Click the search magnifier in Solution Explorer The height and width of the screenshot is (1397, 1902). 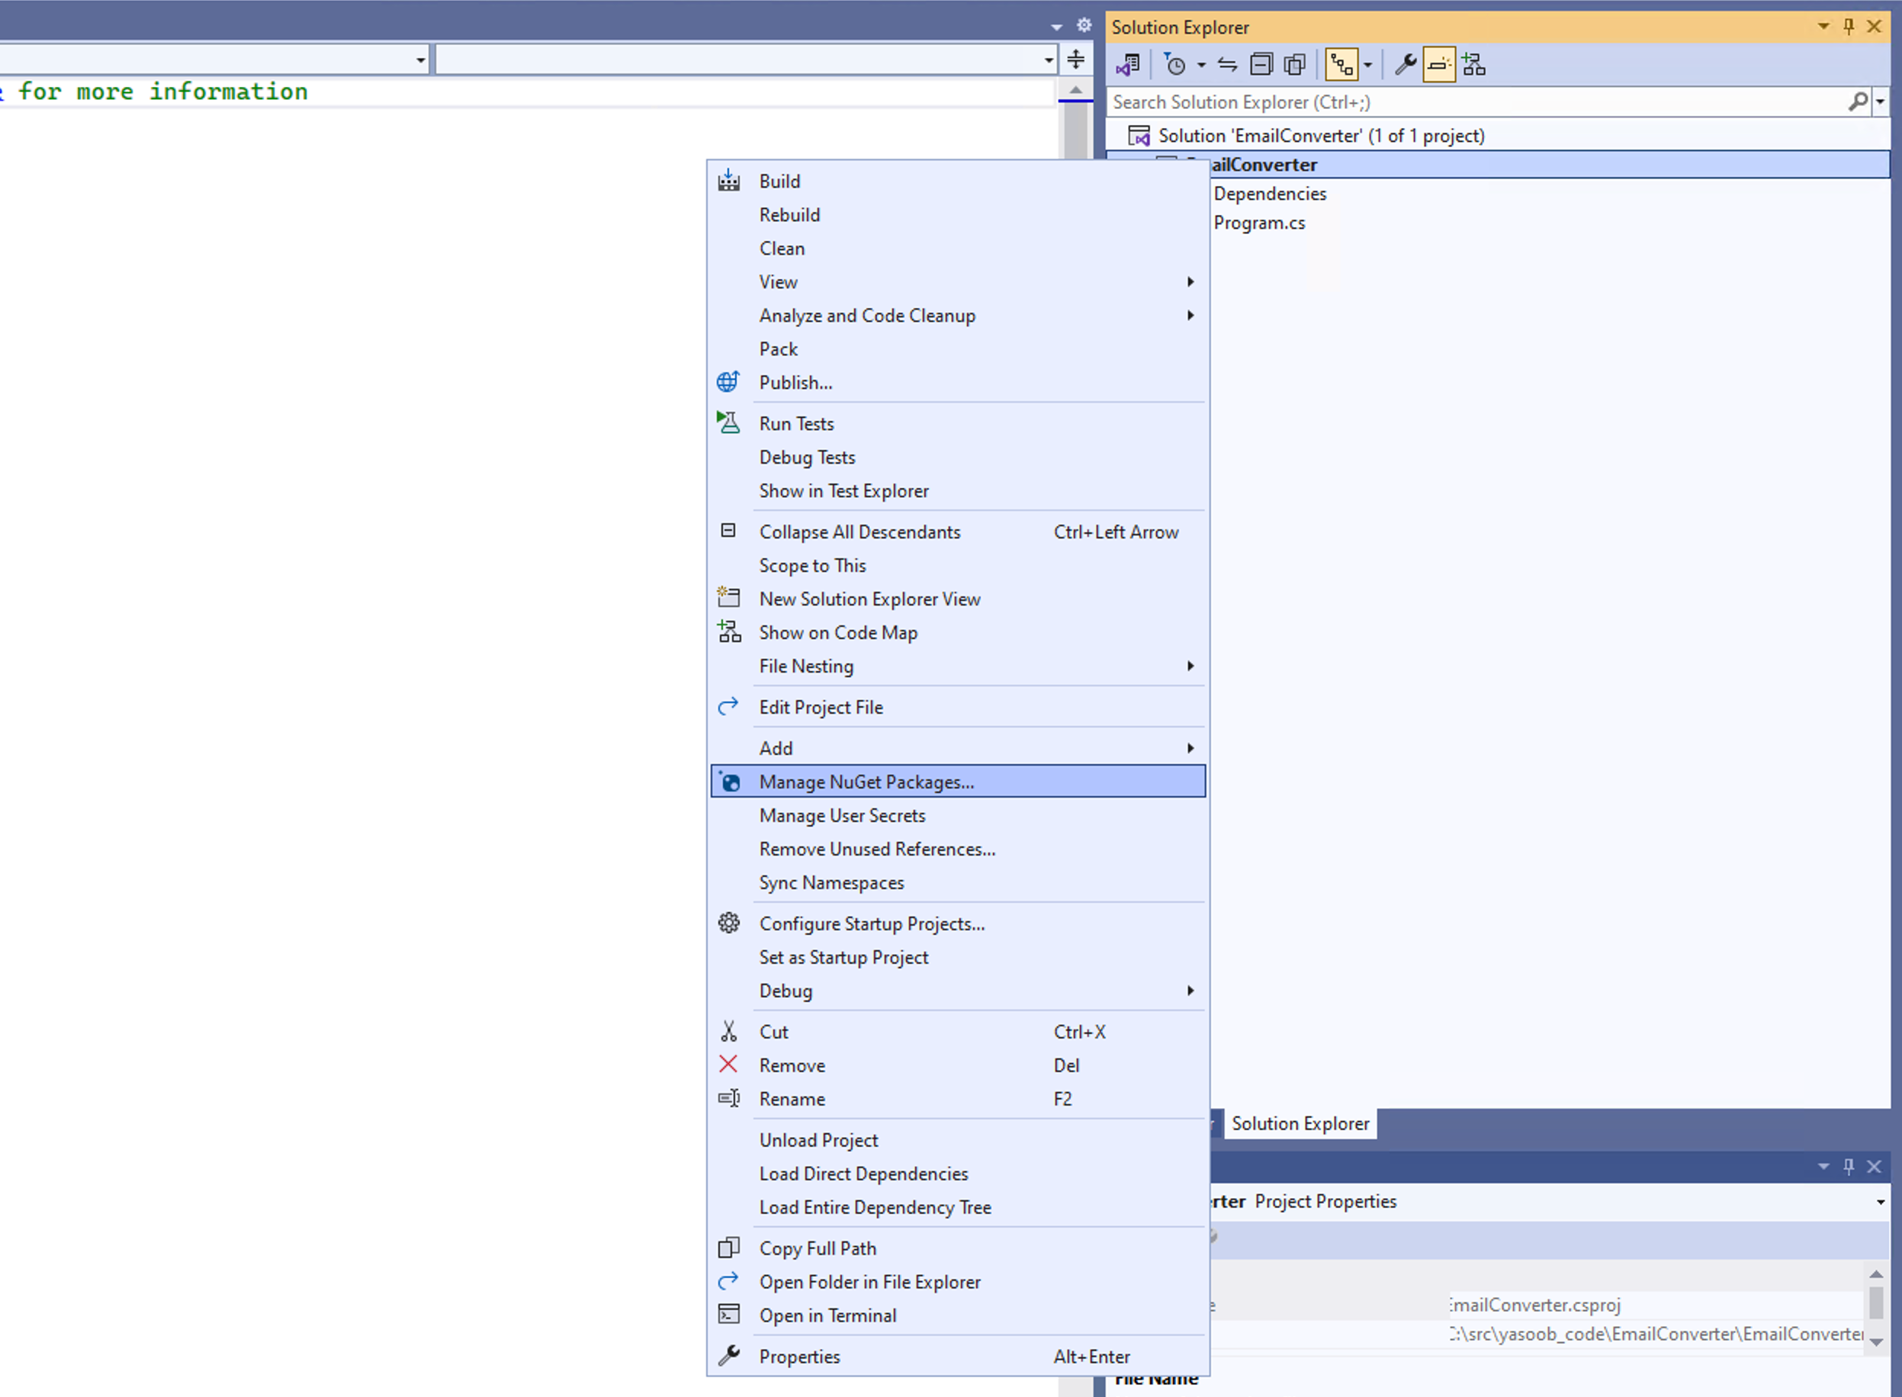click(x=1858, y=101)
